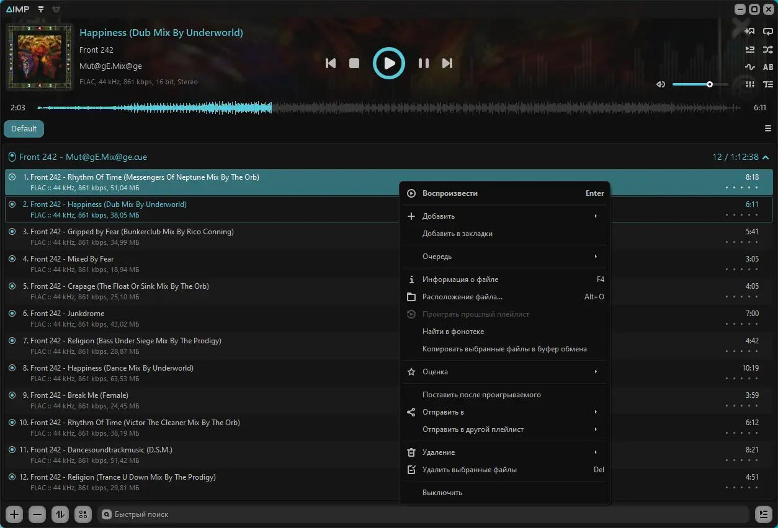Open Информация о файле menu entry
Screen dimensions: 778x528
[504, 279]
